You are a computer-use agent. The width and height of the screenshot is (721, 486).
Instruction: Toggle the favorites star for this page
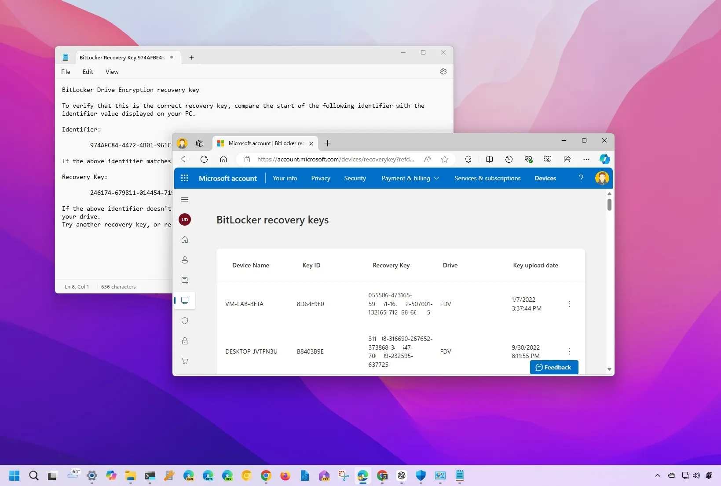pos(444,159)
